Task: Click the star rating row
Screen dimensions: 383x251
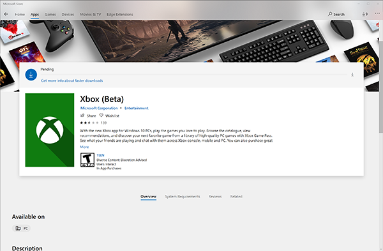Action: [89, 123]
